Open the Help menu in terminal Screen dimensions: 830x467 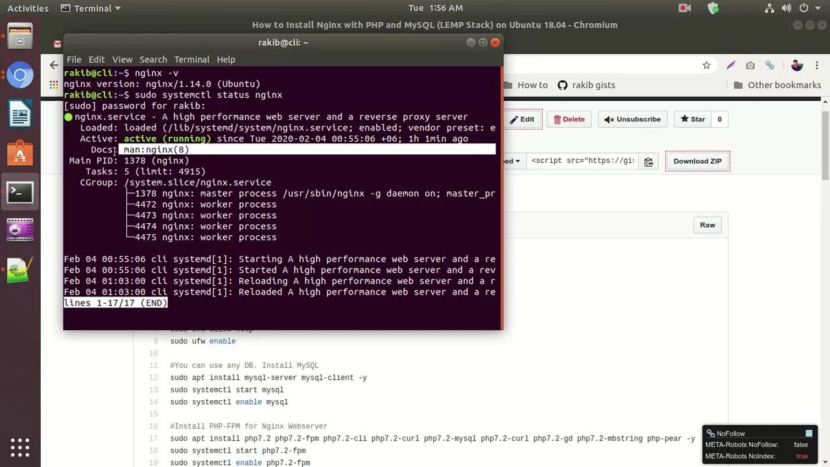pyautogui.click(x=226, y=59)
